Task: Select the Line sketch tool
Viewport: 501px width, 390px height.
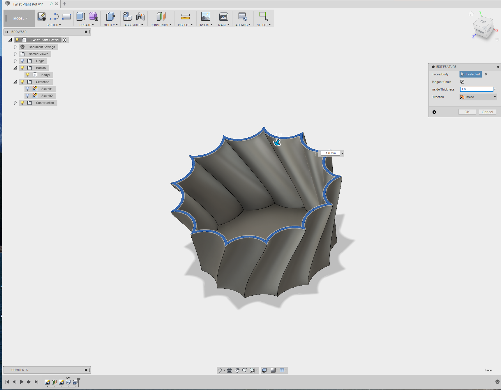Action: 54,17
